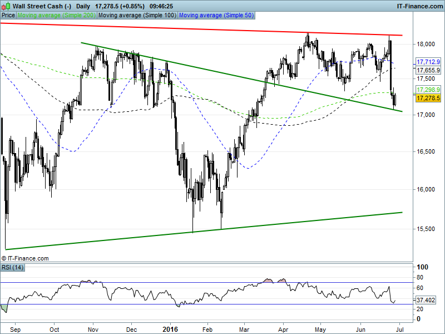Click the 09:46:25 time readout

click(x=161, y=6)
